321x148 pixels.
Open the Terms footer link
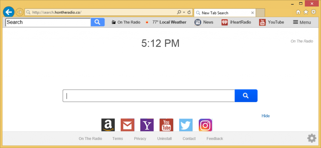[x=118, y=139]
